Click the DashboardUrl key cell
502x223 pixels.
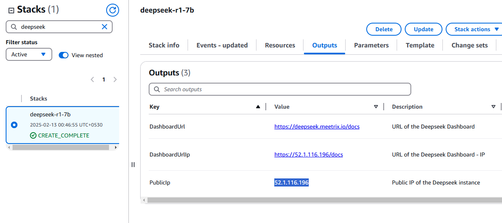click(x=167, y=127)
